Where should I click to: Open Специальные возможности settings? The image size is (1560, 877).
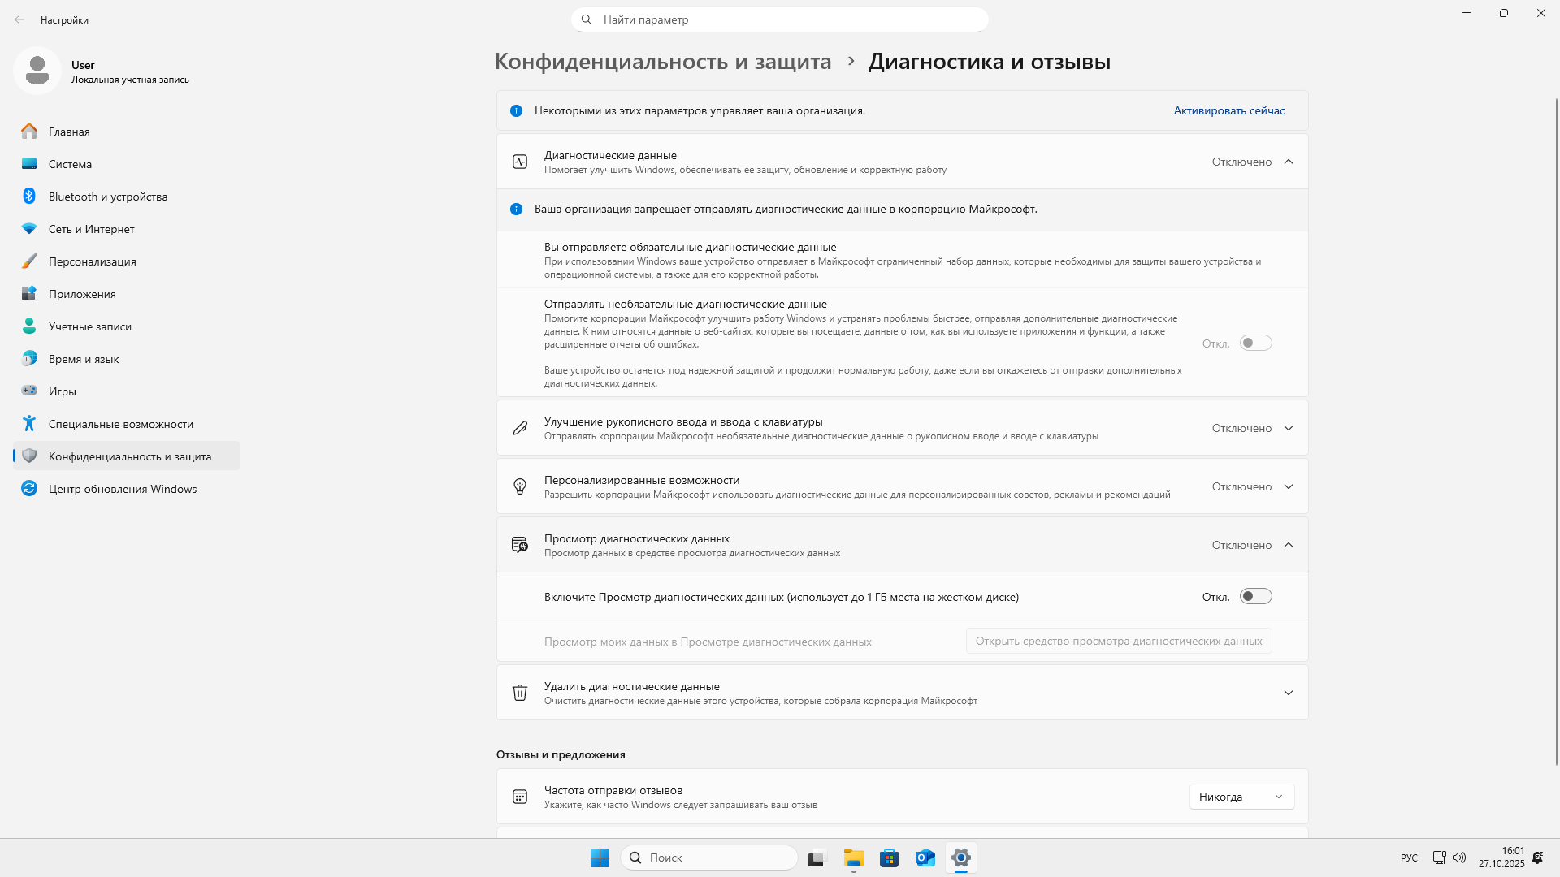point(120,423)
